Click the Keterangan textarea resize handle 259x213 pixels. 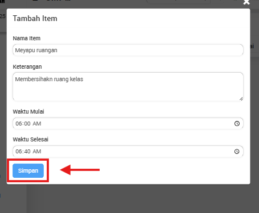click(241, 99)
